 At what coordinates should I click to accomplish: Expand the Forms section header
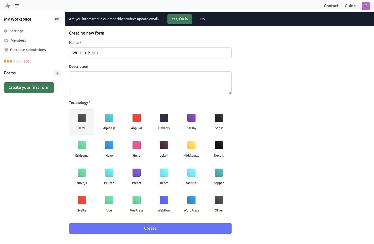coord(10,73)
